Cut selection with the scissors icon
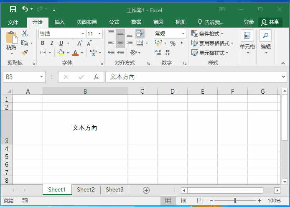Viewport: 290px width, 207px height. click(25, 33)
